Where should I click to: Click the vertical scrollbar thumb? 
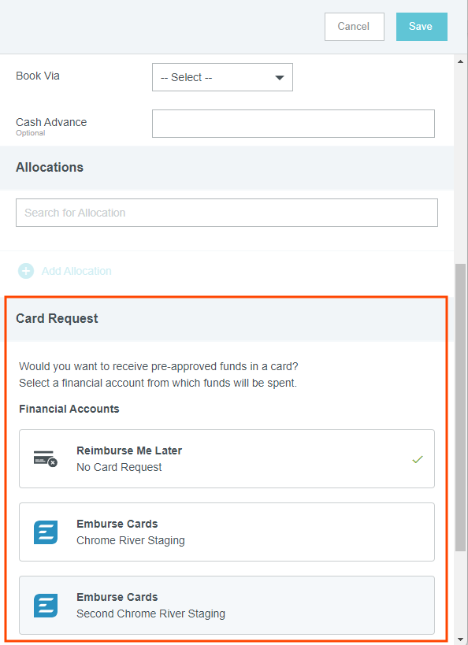click(460, 407)
